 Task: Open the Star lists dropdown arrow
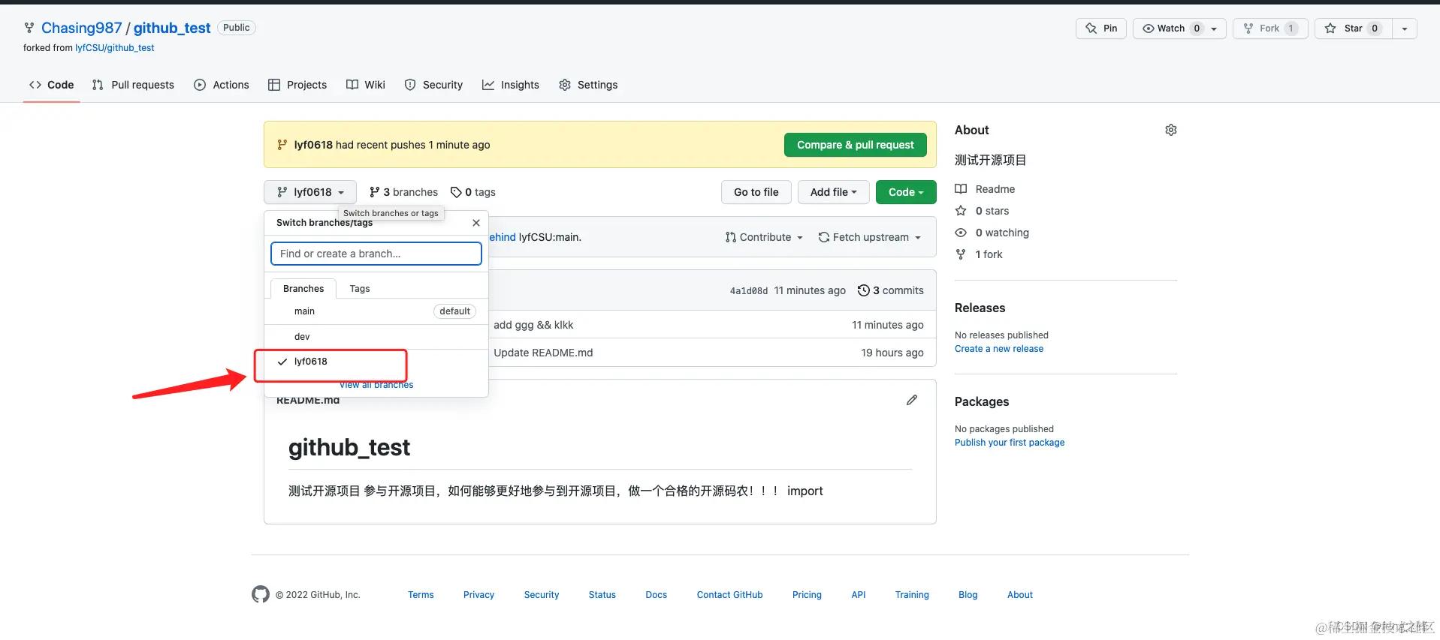(x=1405, y=29)
